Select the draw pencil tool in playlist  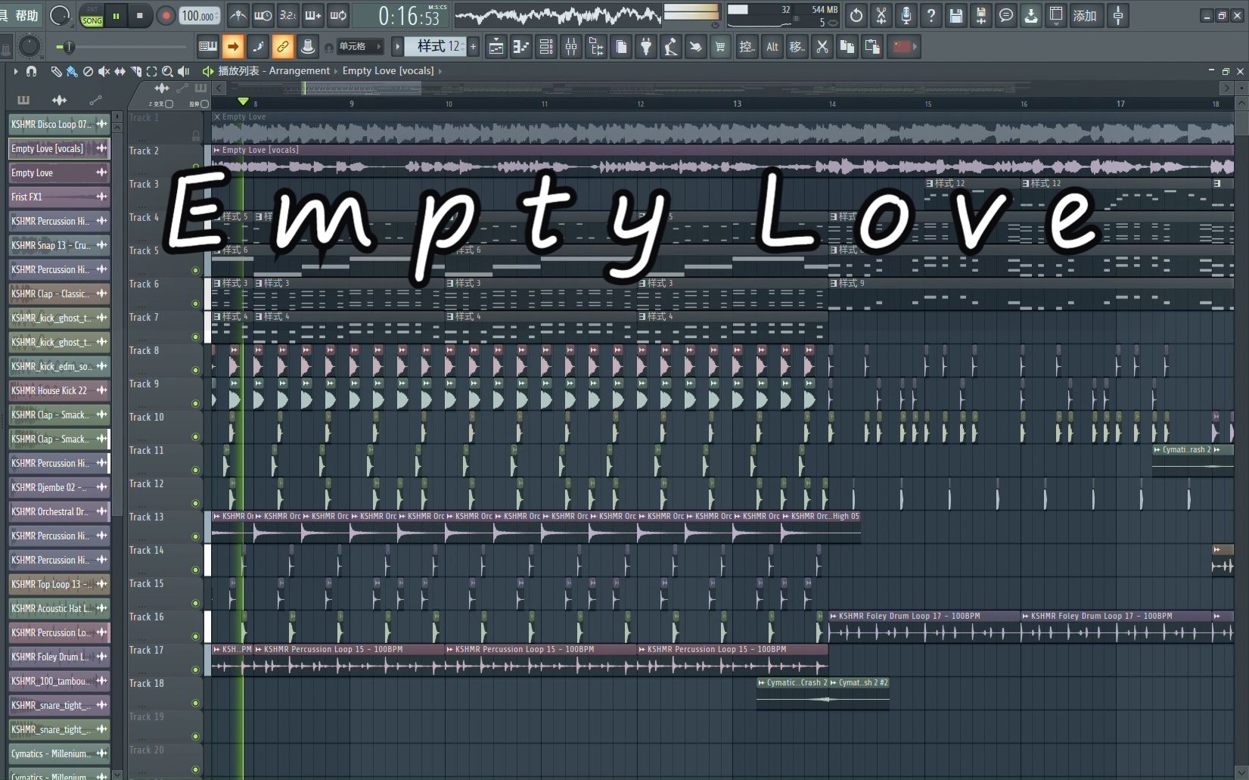tap(56, 71)
